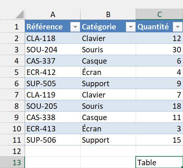Select quantity cell with value 11
Screen dimensions: 183x168
(159, 117)
